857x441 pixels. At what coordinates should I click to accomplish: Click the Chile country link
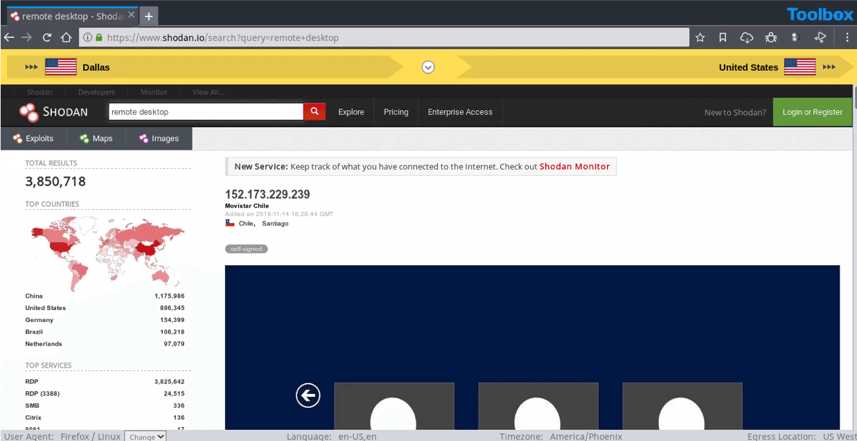(247, 224)
